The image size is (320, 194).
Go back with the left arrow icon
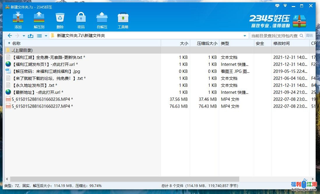pyautogui.click(x=10, y=36)
